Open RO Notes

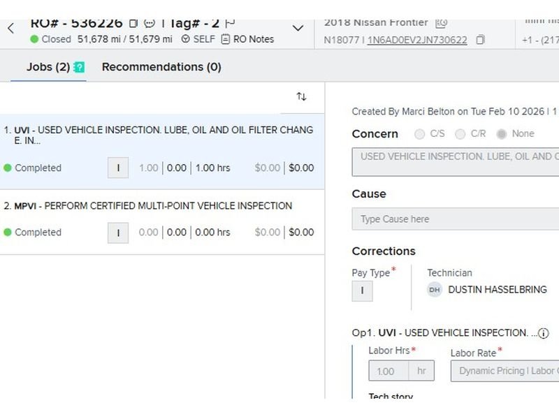click(x=247, y=39)
